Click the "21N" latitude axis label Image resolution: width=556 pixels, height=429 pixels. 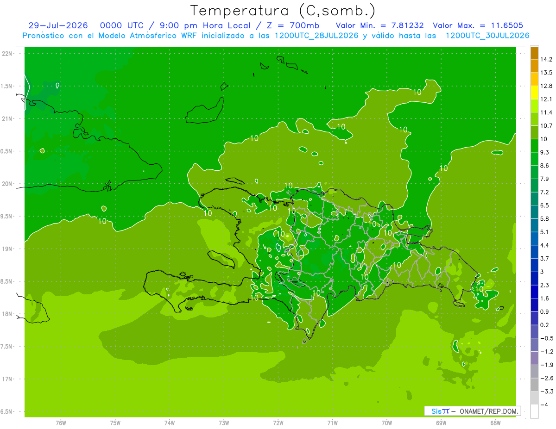point(7,119)
